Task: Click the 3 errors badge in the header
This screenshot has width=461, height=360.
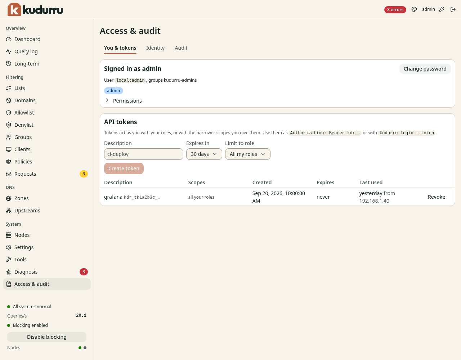Action: point(395,10)
